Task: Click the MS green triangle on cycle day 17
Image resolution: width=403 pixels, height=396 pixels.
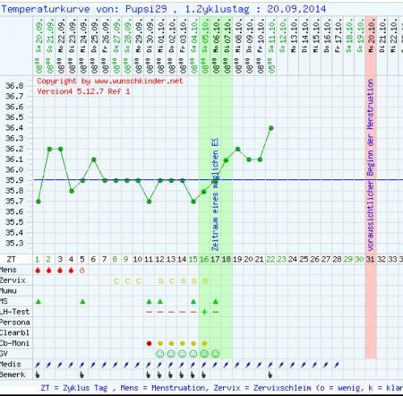Action: click(x=216, y=302)
